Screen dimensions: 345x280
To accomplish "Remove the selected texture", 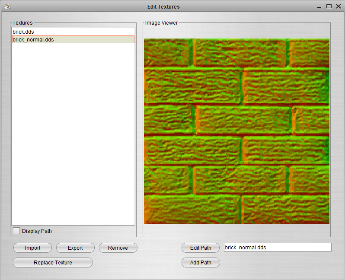I will click(118, 248).
